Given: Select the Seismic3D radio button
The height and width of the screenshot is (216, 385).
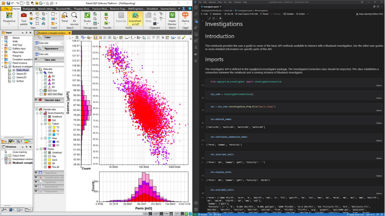Looking at the screenshot, I should click(x=14, y=74).
